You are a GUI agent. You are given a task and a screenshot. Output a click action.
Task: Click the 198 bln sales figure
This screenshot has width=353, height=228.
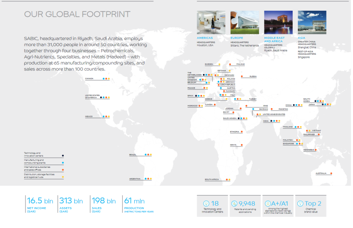pyautogui.click(x=103, y=200)
